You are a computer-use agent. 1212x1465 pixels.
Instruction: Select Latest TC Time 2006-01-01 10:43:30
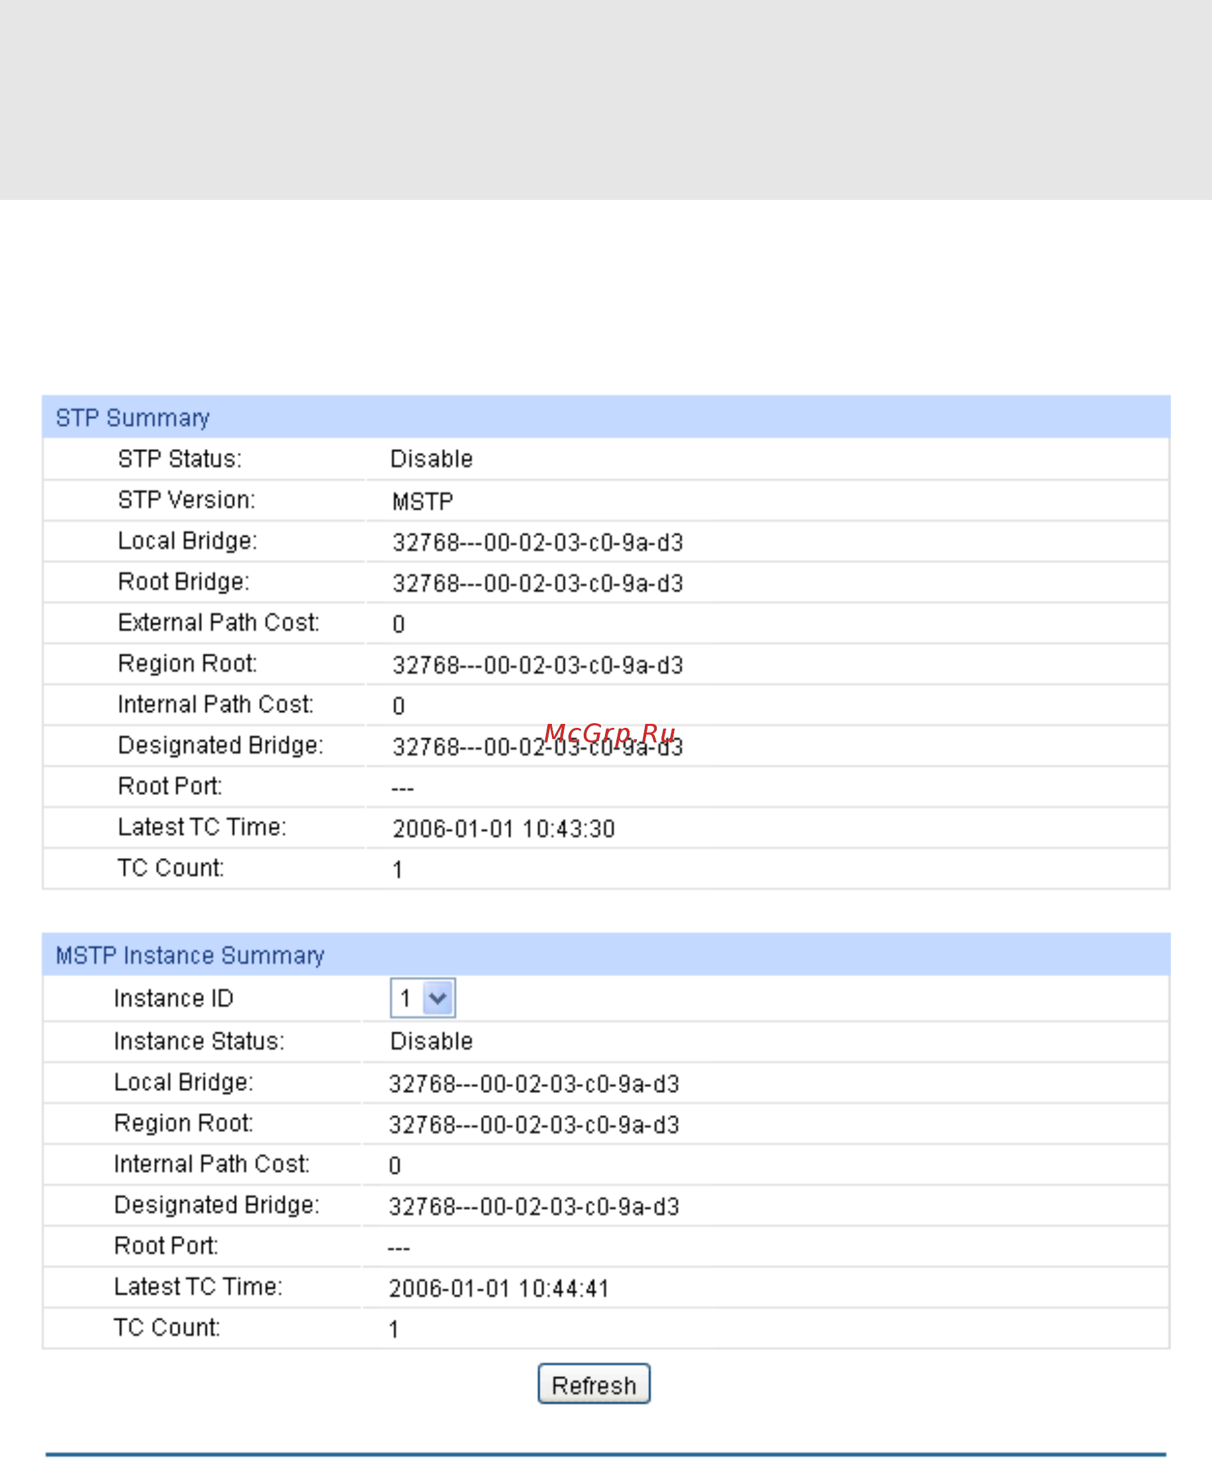[504, 829]
